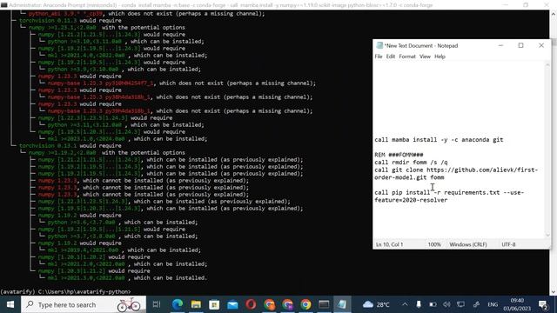Viewport: 557px width, 313px height.
Task: Open the network tray icon
Action: point(460,304)
